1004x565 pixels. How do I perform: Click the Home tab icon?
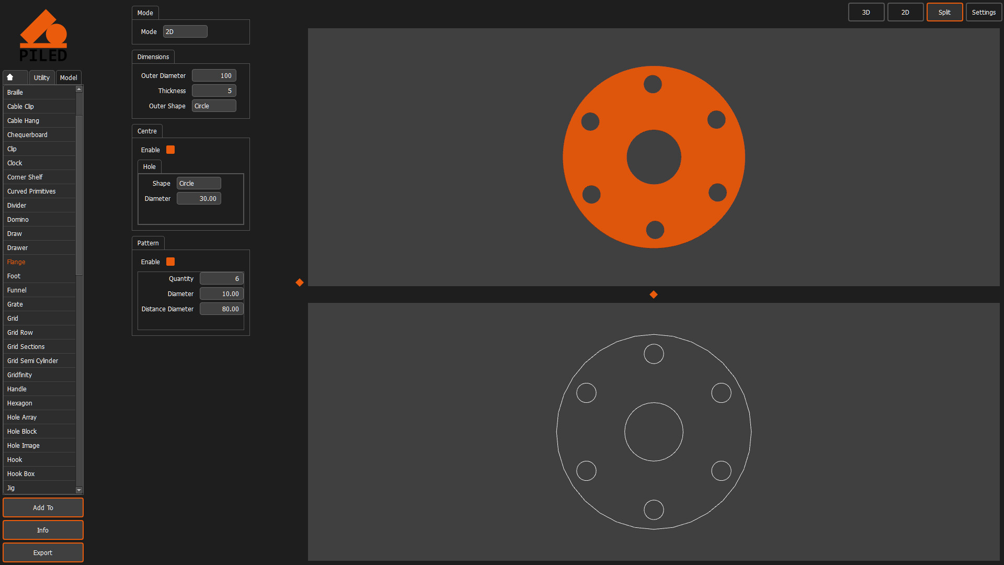[10, 77]
